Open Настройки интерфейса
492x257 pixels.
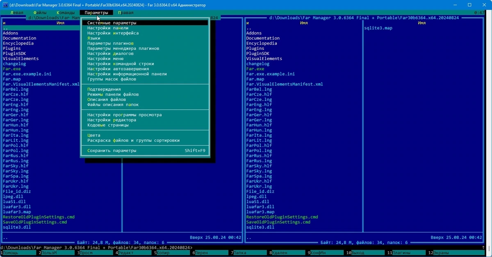point(146,33)
